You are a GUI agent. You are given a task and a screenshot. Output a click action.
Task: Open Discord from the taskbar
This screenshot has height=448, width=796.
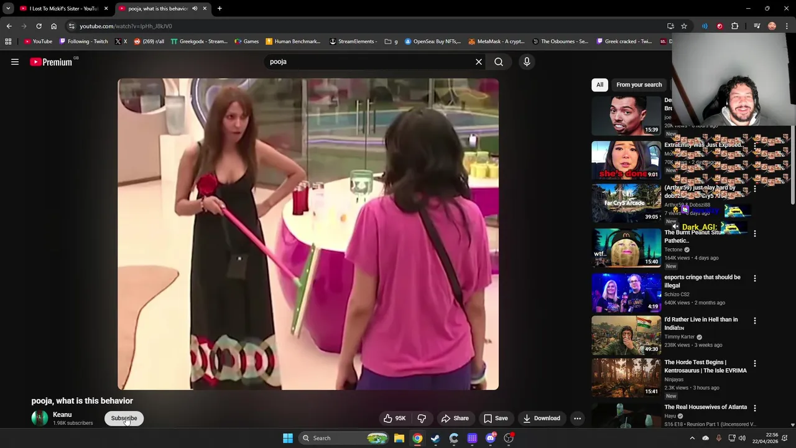pos(491,438)
